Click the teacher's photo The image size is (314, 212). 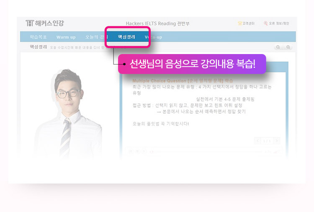point(68,113)
